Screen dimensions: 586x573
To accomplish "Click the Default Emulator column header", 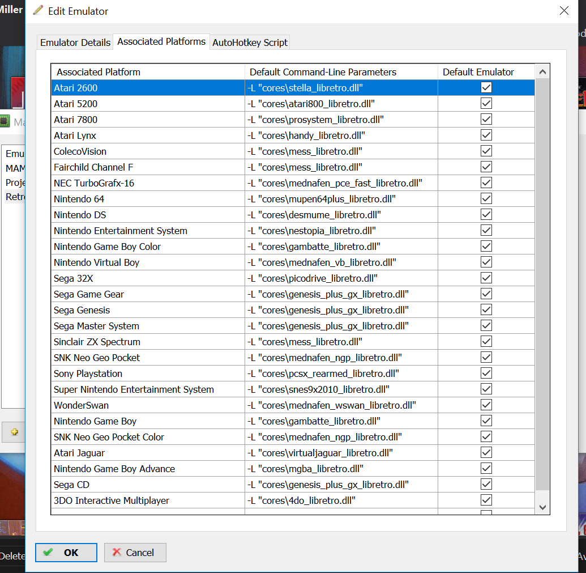I will [486, 72].
